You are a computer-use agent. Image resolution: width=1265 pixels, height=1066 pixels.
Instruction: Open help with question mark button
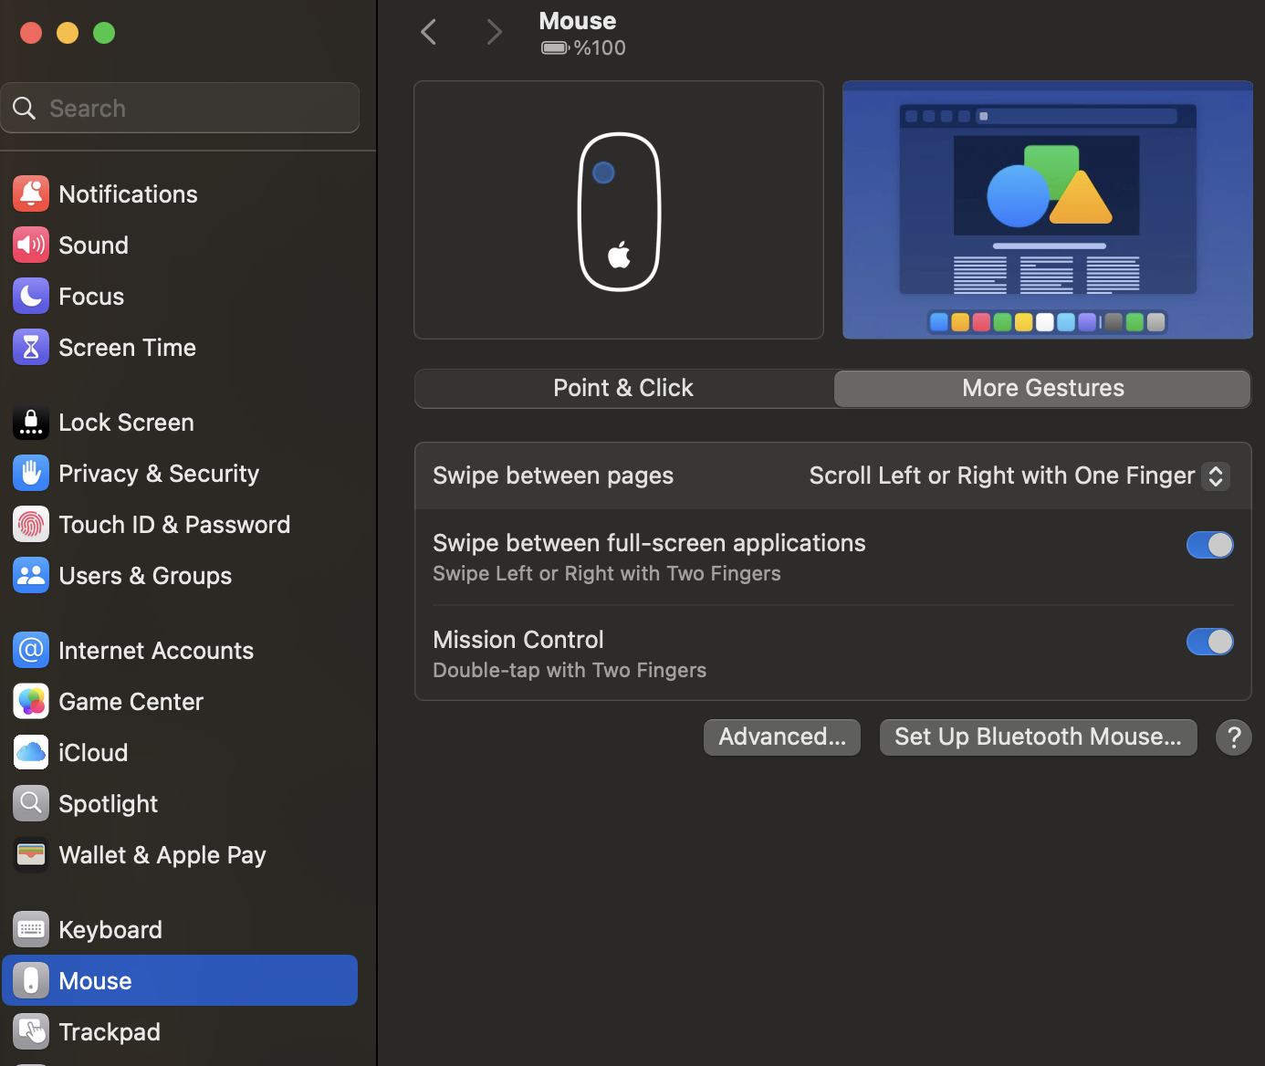(x=1233, y=737)
